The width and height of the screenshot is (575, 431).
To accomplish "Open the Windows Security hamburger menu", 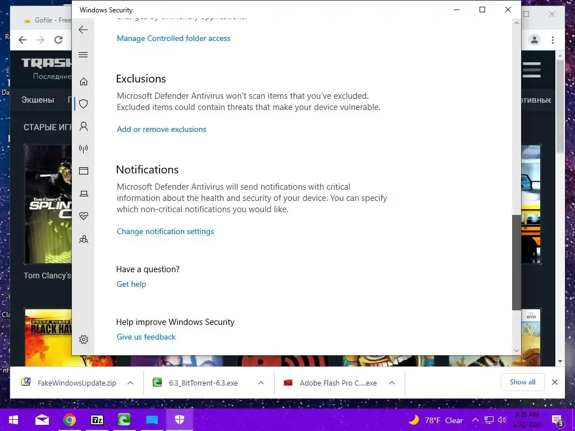I will tap(83, 54).
